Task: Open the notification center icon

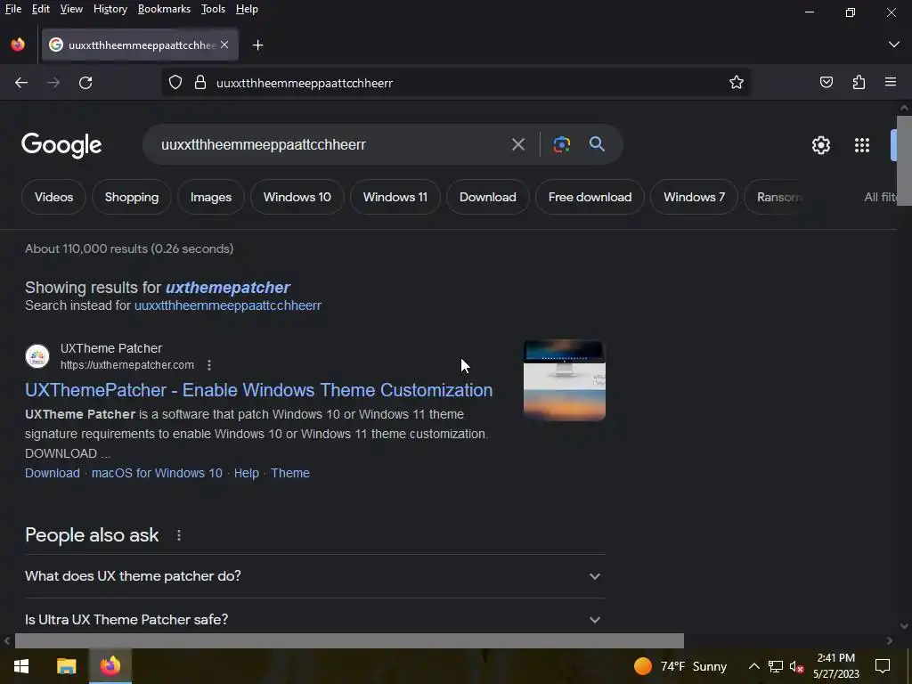Action: [x=883, y=666]
